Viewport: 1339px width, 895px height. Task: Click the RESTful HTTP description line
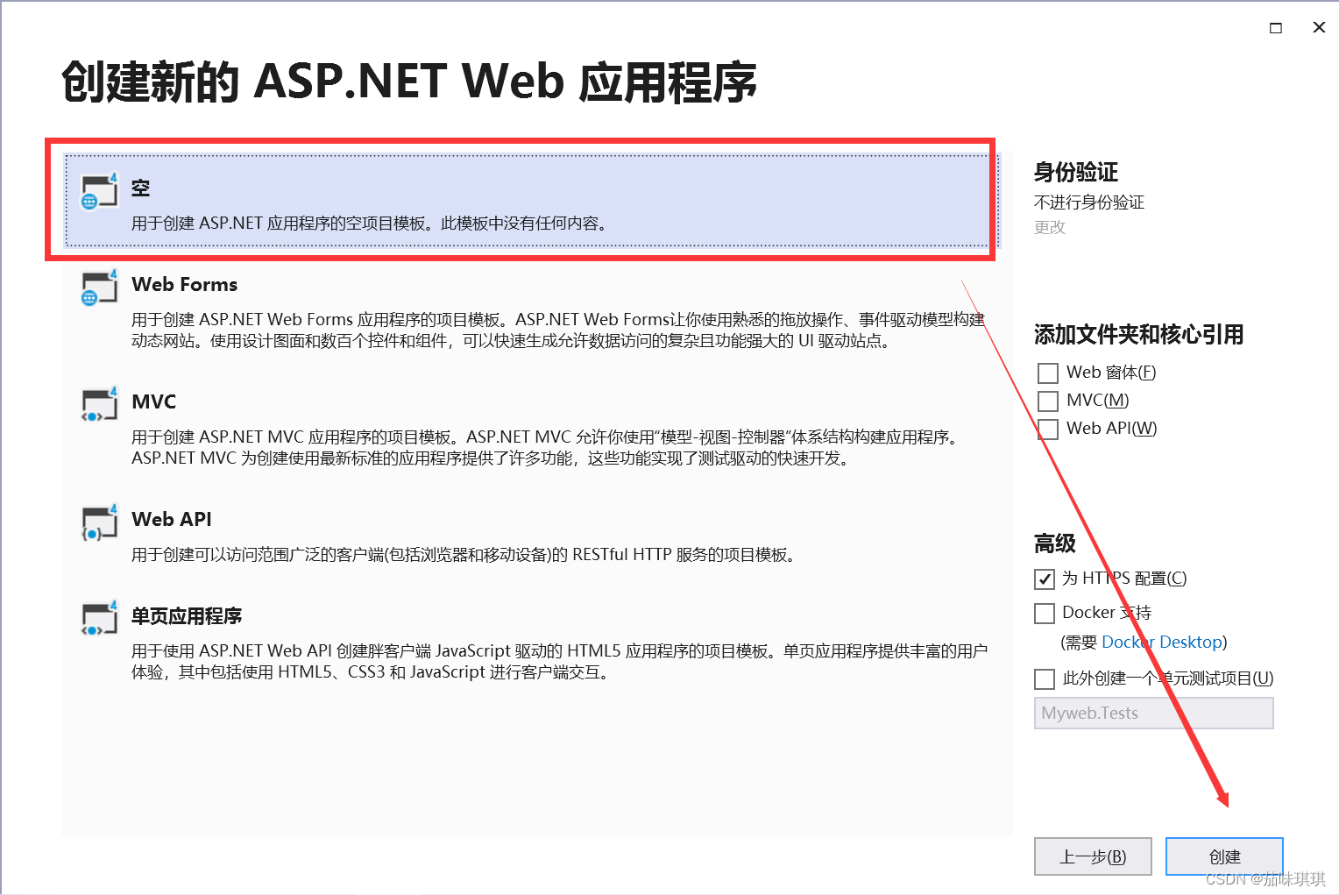coord(464,555)
